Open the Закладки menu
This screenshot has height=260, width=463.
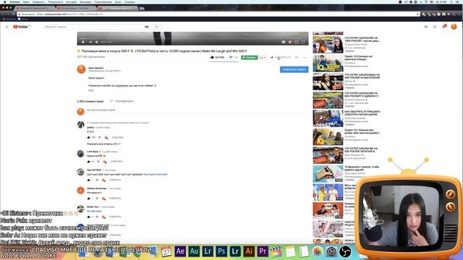(85, 1)
